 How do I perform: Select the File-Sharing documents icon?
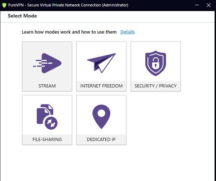click(47, 117)
